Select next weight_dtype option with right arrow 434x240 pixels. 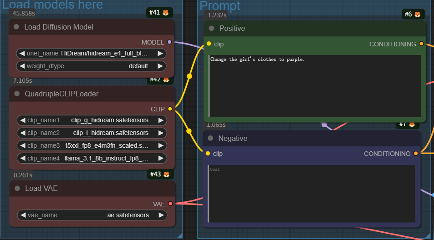[160, 66]
